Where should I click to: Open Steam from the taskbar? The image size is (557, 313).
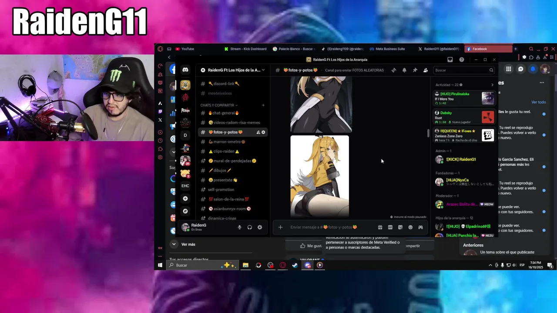[295, 265]
